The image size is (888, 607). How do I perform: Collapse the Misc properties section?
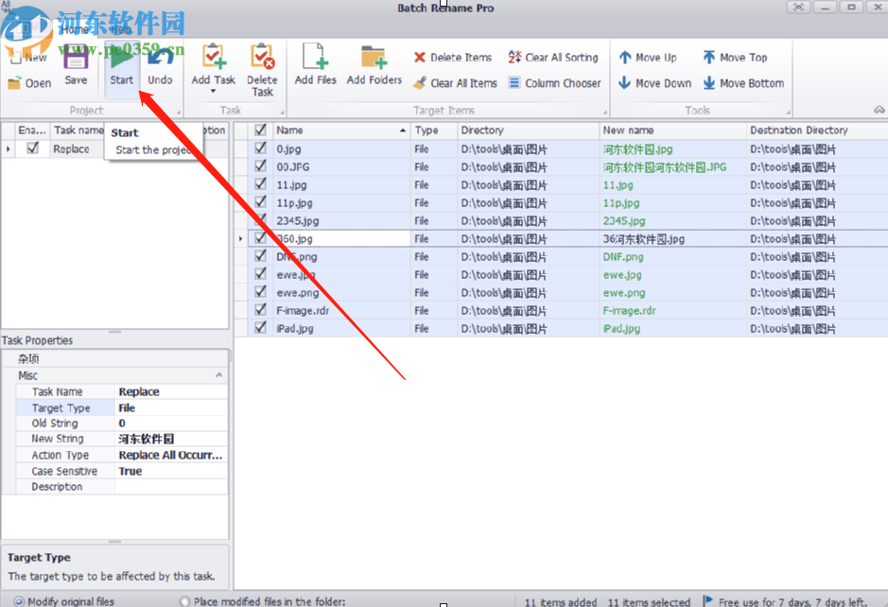(219, 375)
